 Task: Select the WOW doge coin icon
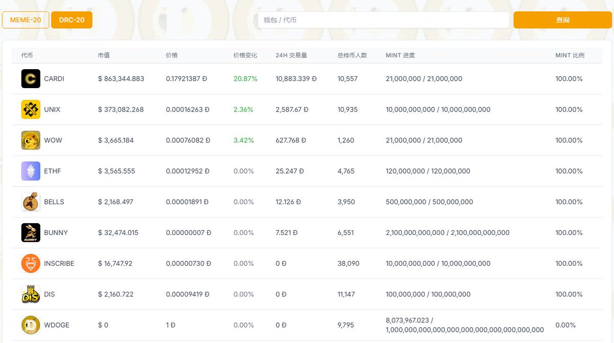(x=30, y=140)
